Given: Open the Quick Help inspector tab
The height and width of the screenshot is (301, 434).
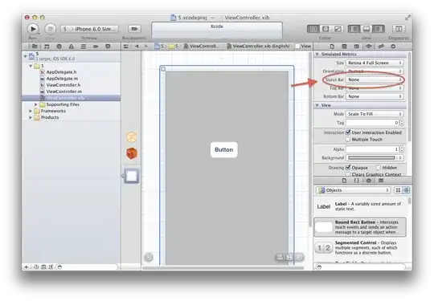Looking at the screenshot, I should (344, 47).
